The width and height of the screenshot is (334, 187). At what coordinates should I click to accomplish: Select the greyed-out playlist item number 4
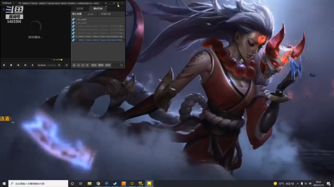98,30
